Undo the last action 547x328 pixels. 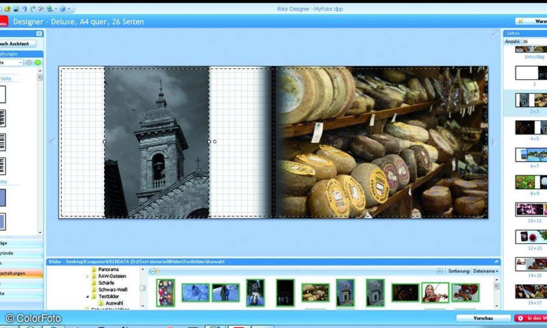click(24, 9)
